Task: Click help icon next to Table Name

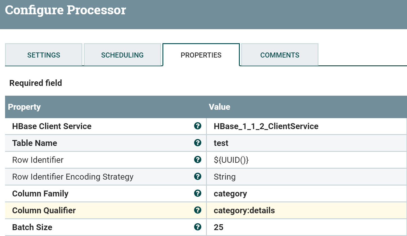Action: [x=198, y=143]
